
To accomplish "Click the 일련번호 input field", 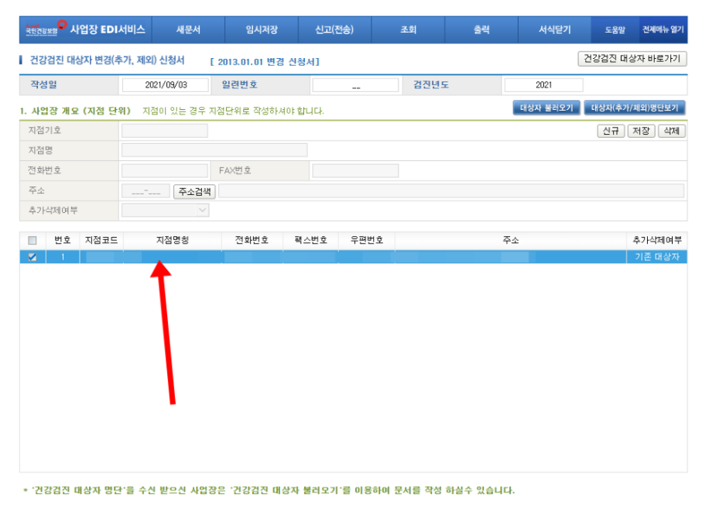I will pyautogui.click(x=356, y=85).
